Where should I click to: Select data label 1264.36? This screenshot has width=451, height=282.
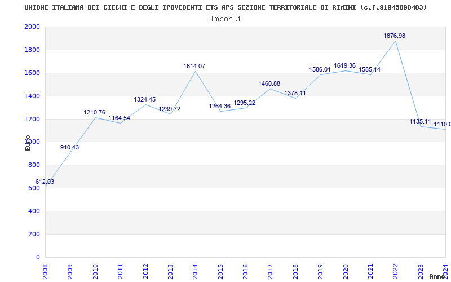pos(220,106)
